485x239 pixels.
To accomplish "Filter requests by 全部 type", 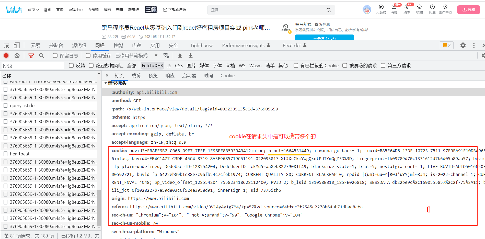I will 132,65.
